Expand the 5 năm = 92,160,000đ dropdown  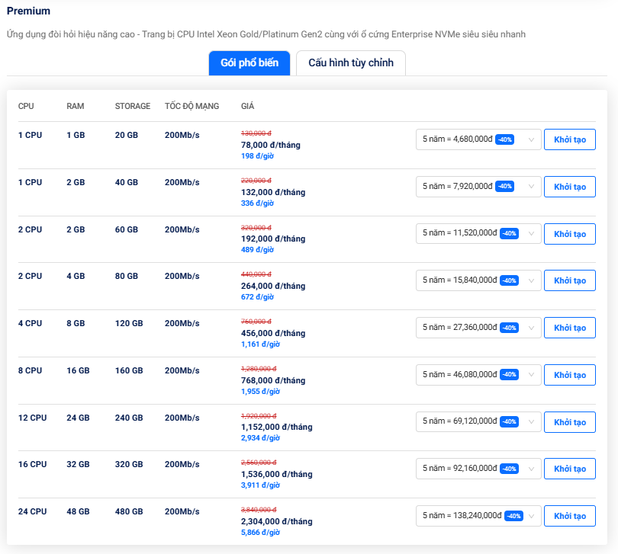point(478,469)
